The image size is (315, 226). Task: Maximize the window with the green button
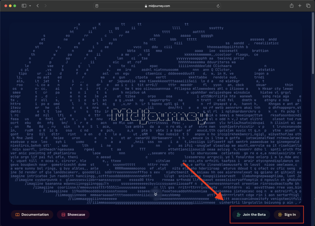(15, 6)
